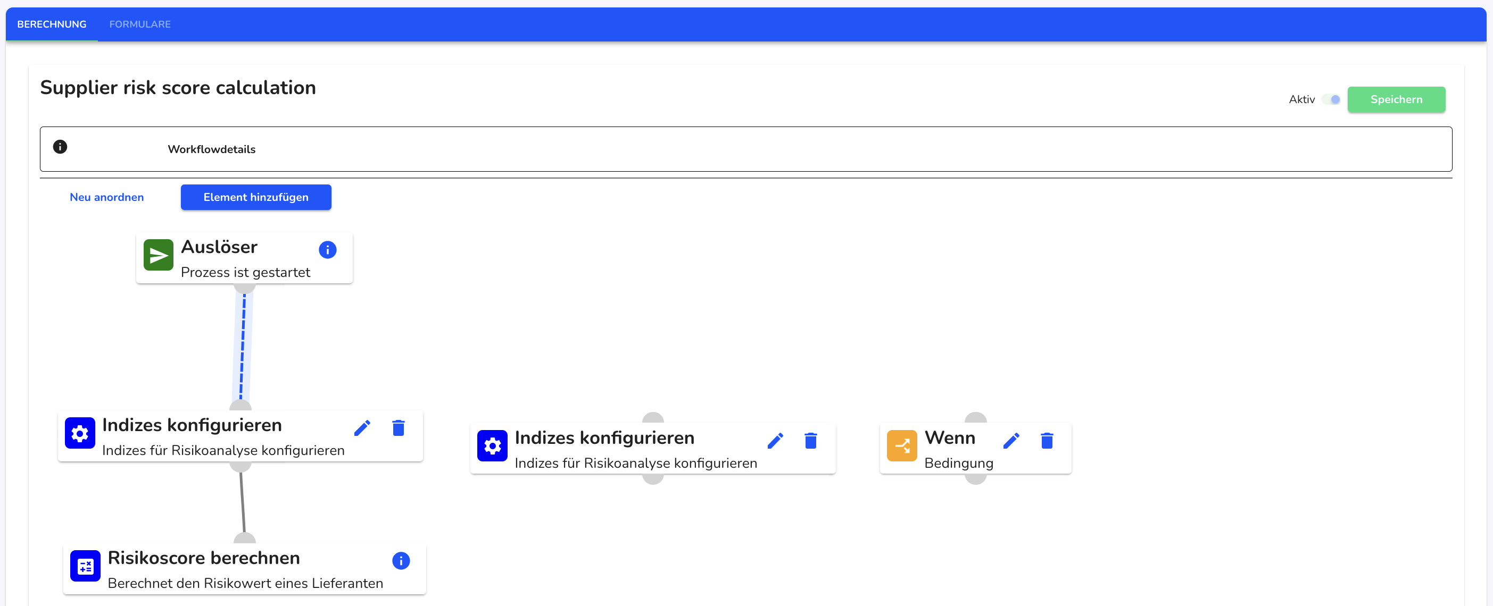Click the green Auslöser trigger icon
Screen dimensions: 1493x606
(x=158, y=255)
